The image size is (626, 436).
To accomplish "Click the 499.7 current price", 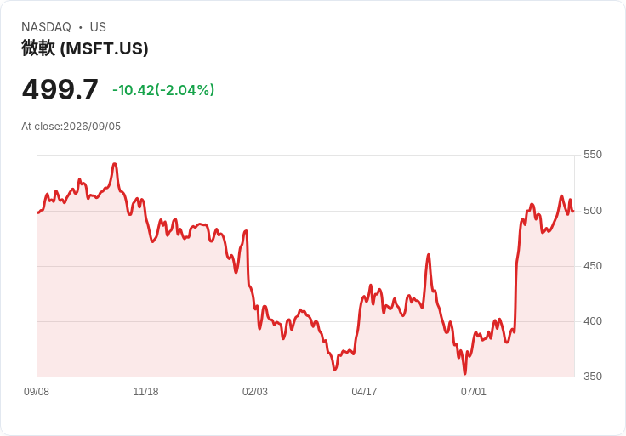I will pyautogui.click(x=60, y=89).
